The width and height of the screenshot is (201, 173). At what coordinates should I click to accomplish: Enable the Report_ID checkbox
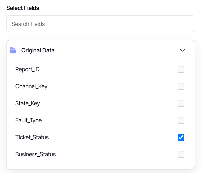click(x=181, y=69)
